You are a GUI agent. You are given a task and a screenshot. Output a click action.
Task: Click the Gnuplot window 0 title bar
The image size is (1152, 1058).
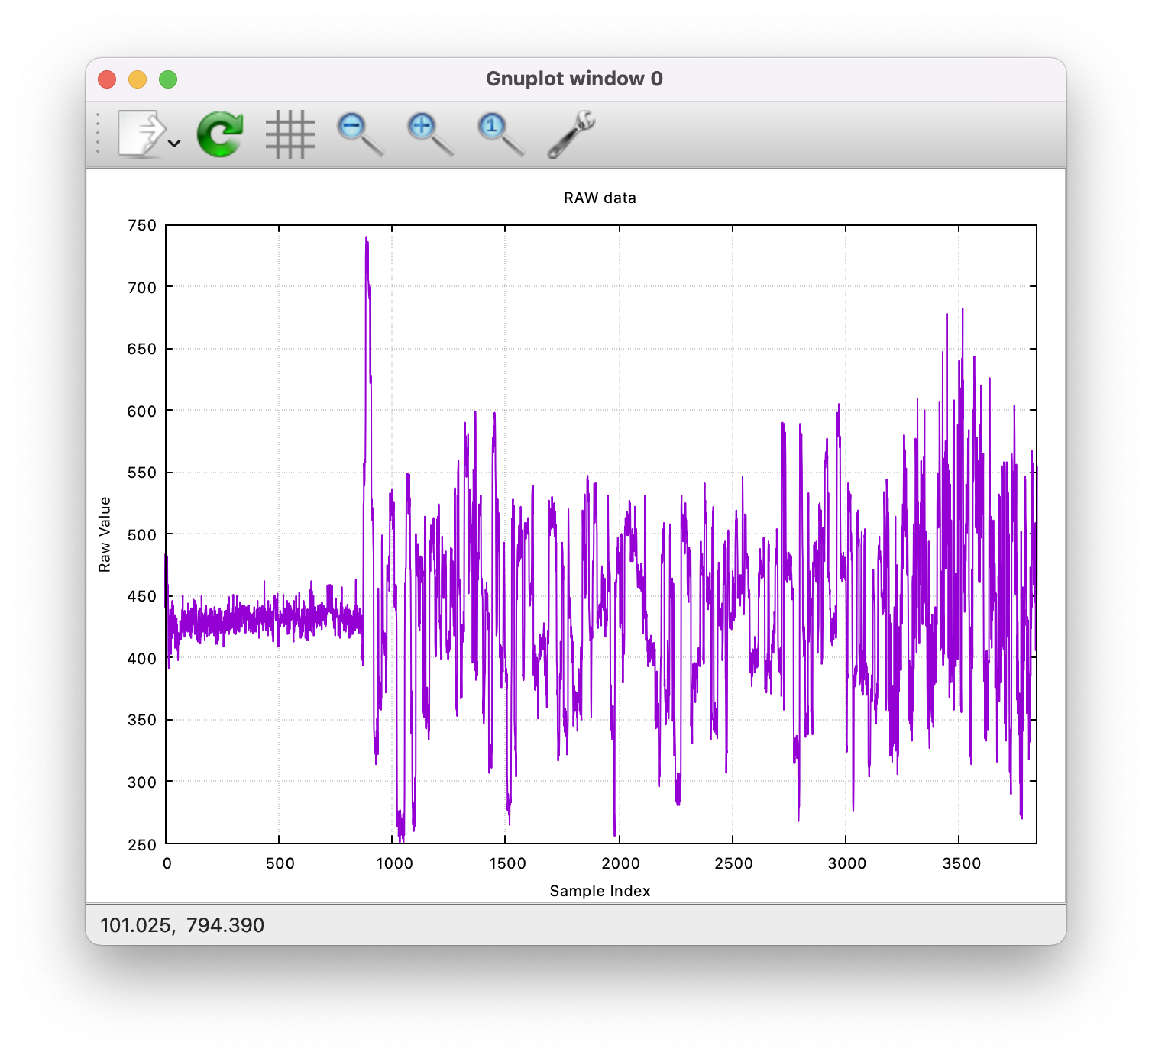pos(574,78)
